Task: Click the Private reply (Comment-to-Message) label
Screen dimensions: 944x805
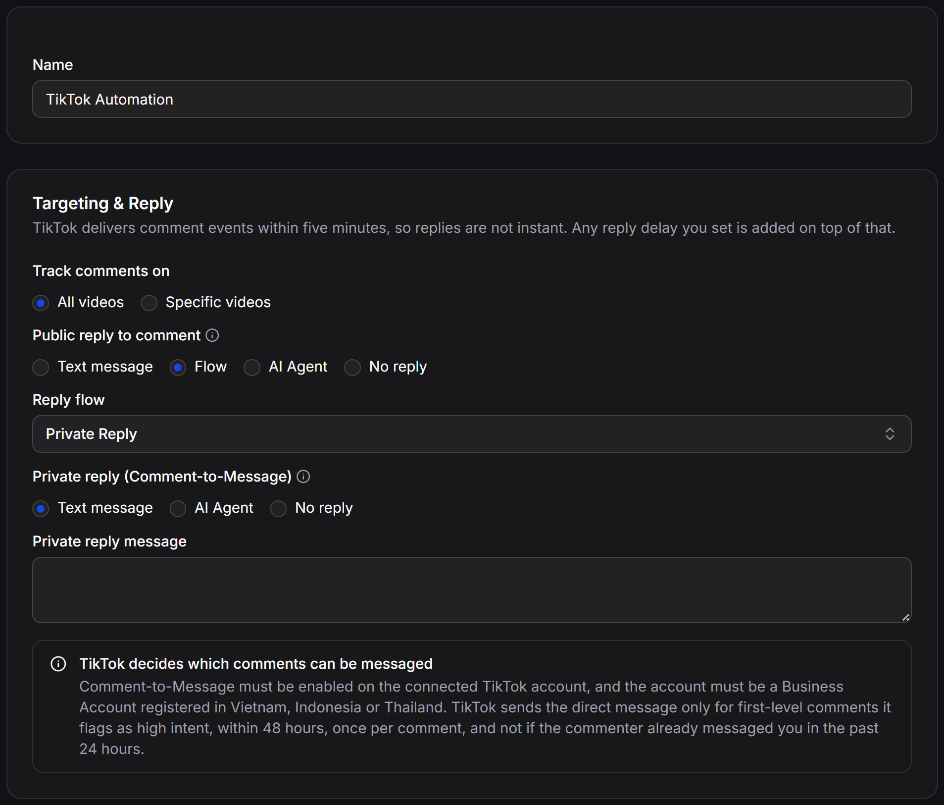Action: pyautogui.click(x=162, y=477)
